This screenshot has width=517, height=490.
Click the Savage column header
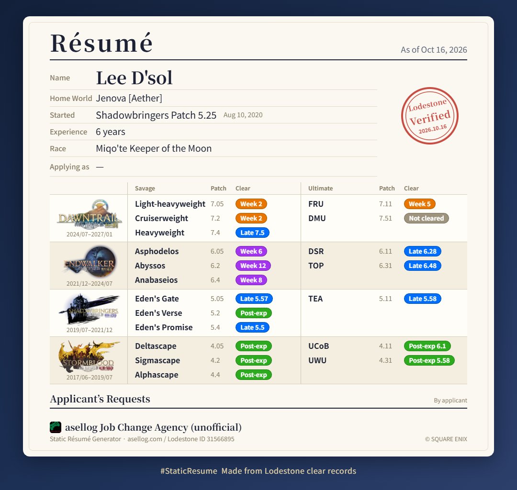pos(145,189)
